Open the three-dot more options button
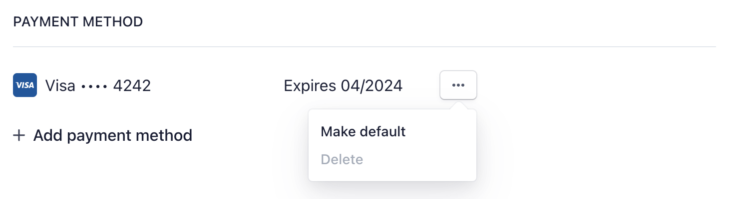This screenshot has height=199, width=729. (458, 85)
